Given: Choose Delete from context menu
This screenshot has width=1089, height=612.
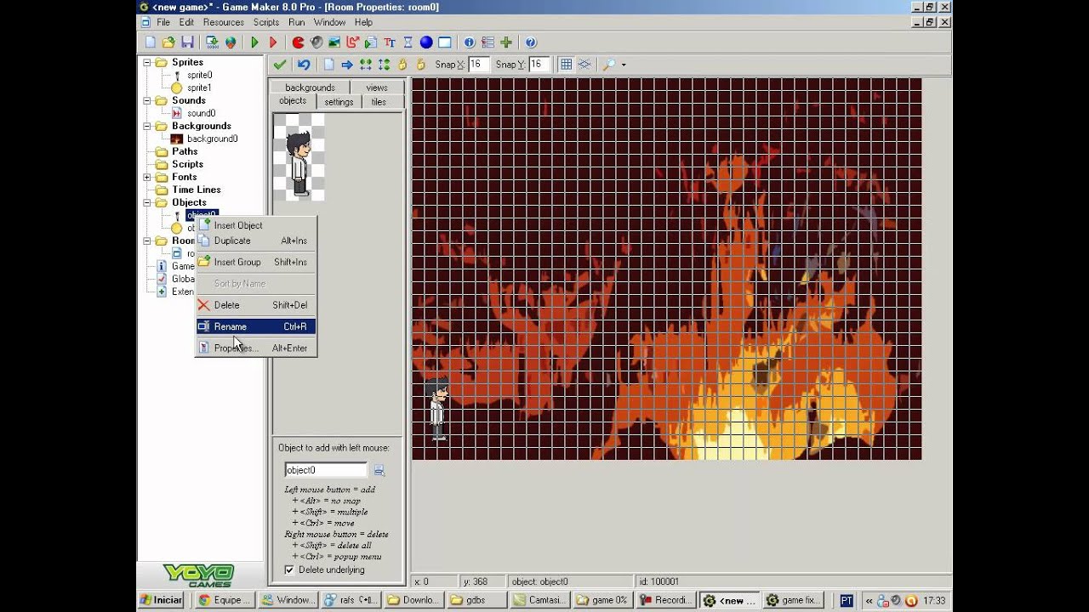Looking at the screenshot, I should [x=256, y=305].
